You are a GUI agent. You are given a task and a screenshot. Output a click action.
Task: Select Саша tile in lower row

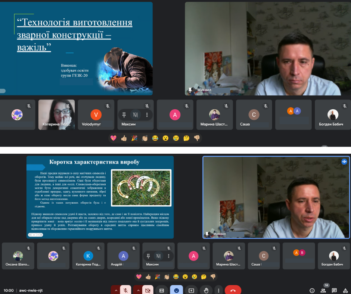(x=264, y=256)
